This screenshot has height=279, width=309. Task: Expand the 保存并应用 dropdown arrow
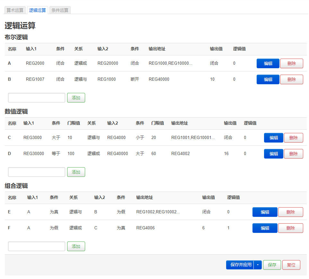tap(258, 265)
